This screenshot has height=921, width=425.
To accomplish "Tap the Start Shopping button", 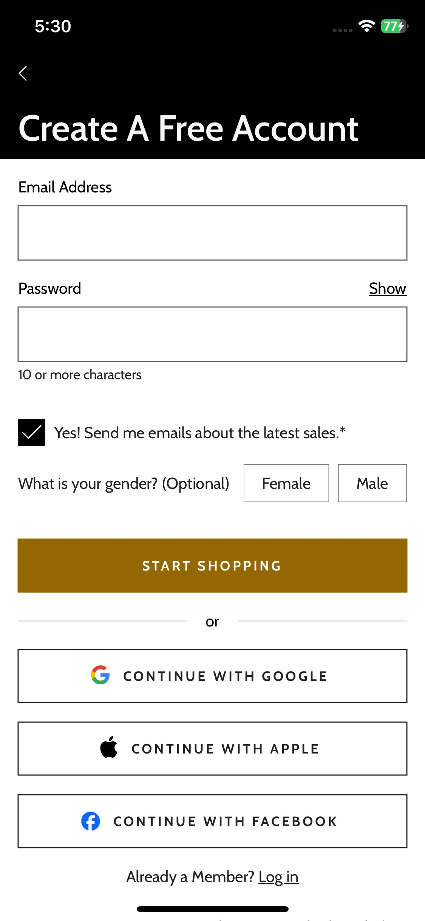I will click(x=212, y=566).
